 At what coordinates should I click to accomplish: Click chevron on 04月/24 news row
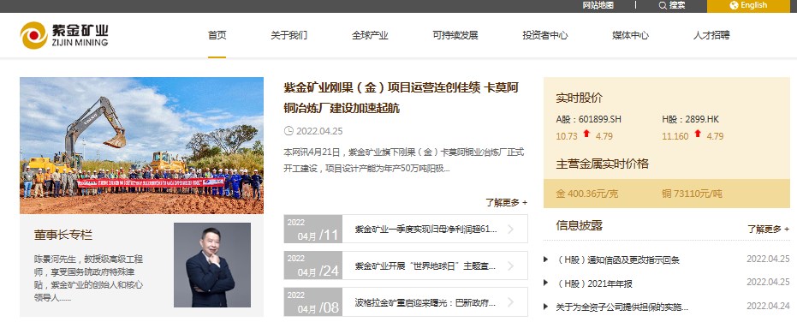click(x=510, y=265)
